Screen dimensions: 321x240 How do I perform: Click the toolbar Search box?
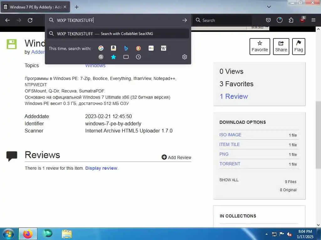click(x=222, y=20)
